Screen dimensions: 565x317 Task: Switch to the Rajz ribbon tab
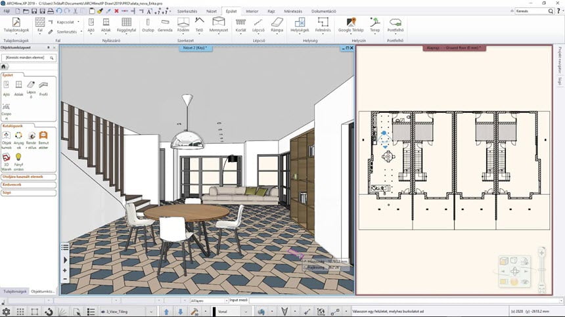271,12
